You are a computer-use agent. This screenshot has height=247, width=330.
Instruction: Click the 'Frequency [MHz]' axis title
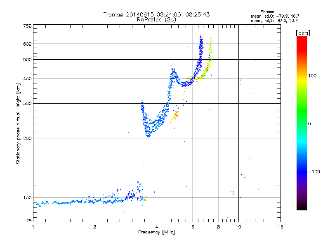pos(156,232)
